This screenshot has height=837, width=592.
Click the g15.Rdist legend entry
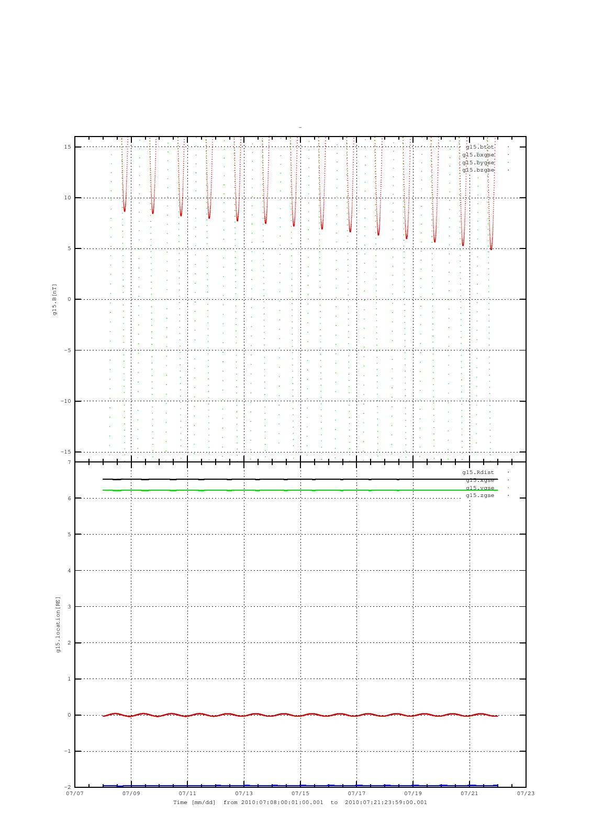pos(478,472)
